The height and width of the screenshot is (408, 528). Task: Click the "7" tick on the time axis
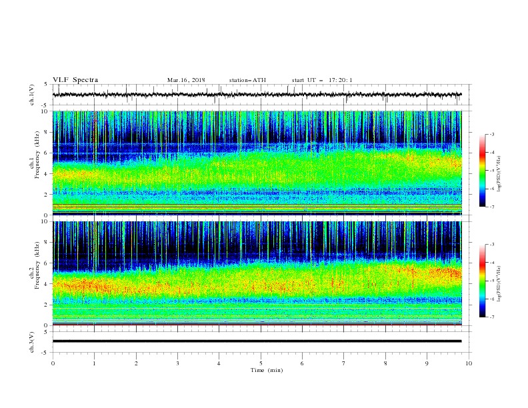coord(344,363)
